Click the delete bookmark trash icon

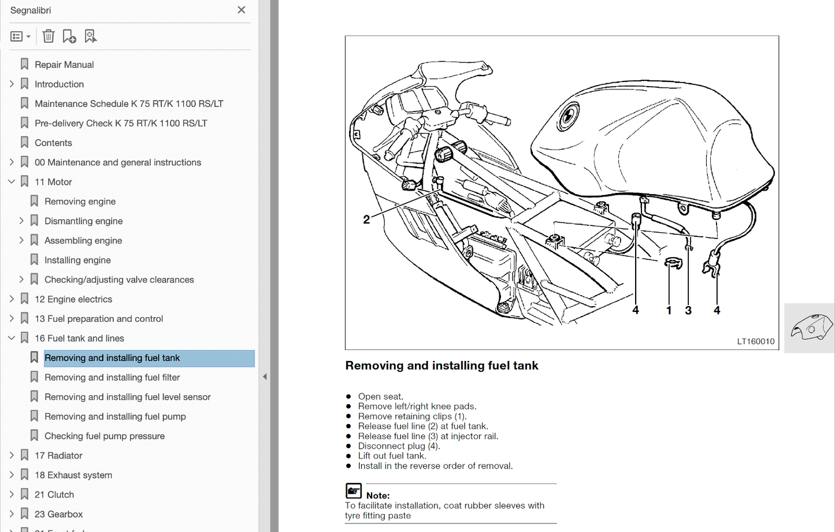(x=49, y=36)
